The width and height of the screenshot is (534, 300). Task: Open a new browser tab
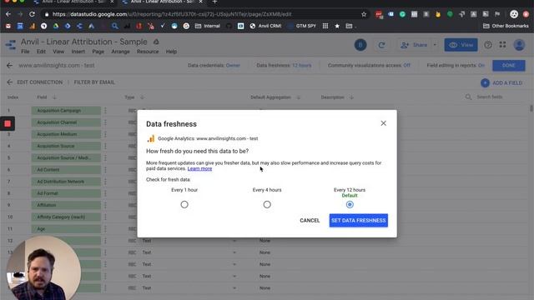point(214,2)
